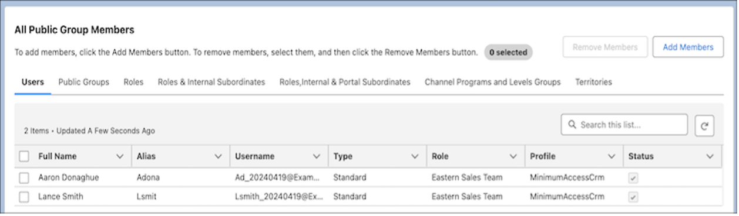Click the magnifier icon in the search box
The width and height of the screenshot is (739, 216).
[x=572, y=125]
